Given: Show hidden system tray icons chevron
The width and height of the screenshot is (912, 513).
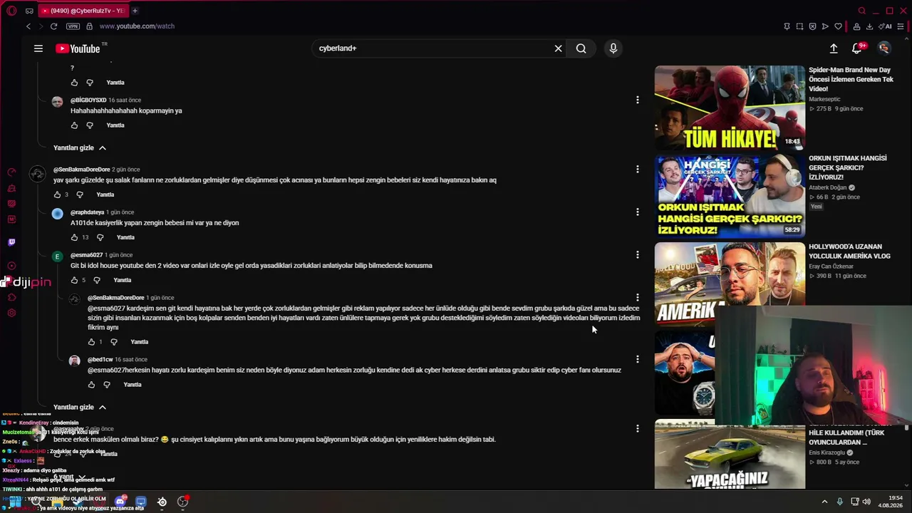Looking at the screenshot, I should 824,502.
